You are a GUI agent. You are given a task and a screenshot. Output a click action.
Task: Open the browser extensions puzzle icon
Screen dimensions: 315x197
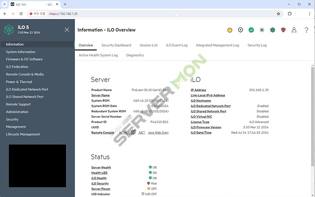289,14
